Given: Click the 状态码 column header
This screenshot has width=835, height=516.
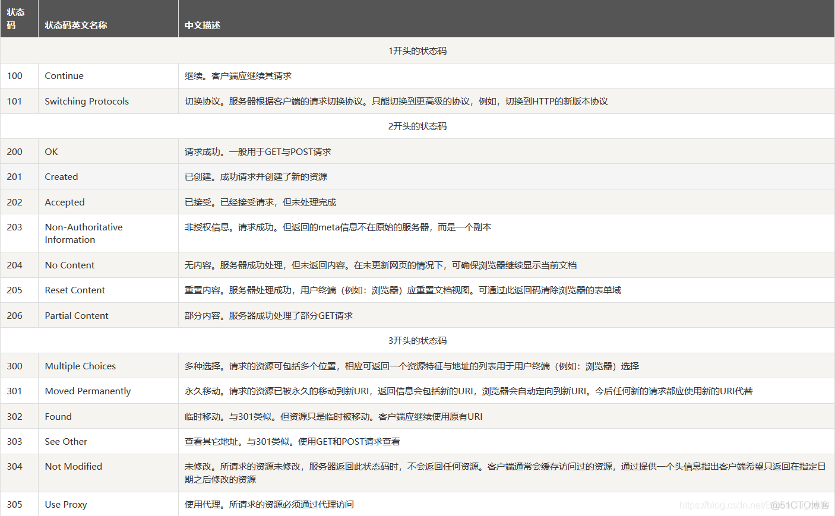Looking at the screenshot, I should [x=19, y=18].
